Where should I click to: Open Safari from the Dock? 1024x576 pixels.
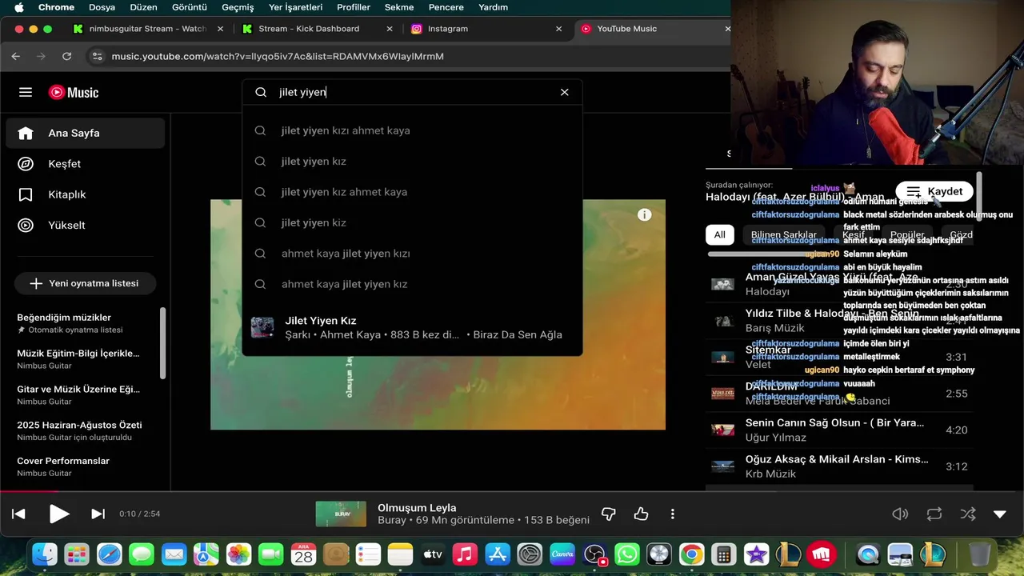110,554
